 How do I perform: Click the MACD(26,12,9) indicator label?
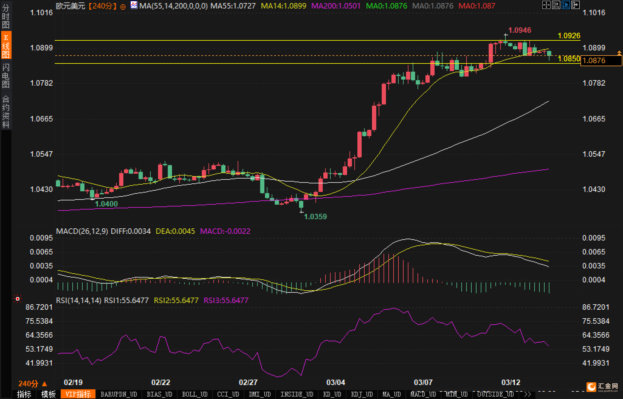[82, 231]
